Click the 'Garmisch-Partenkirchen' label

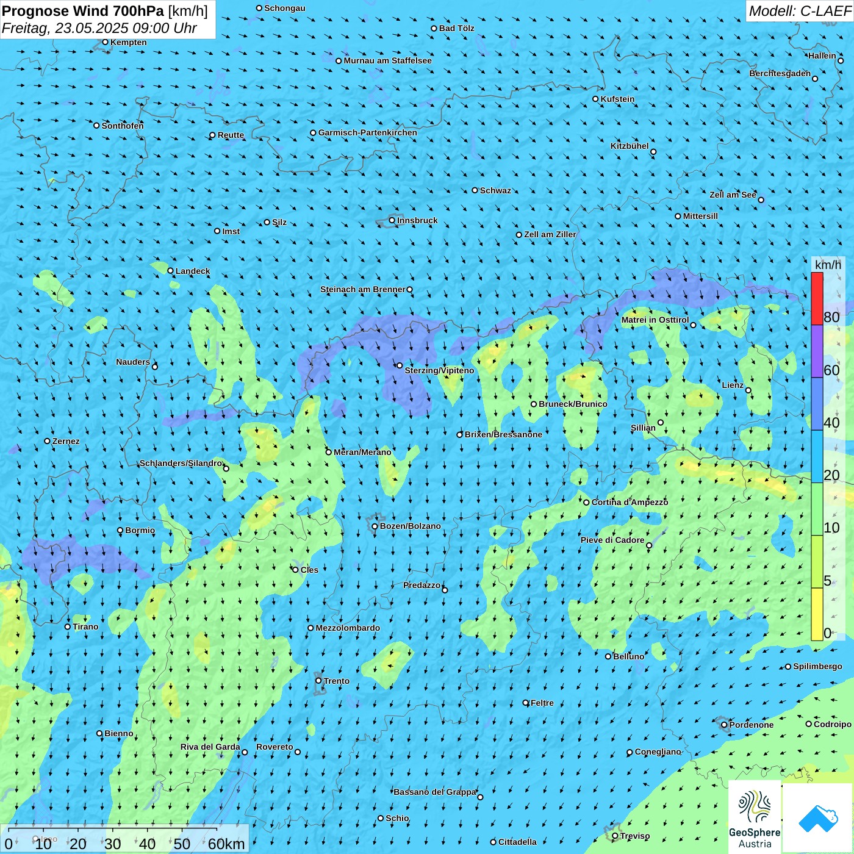(368, 132)
